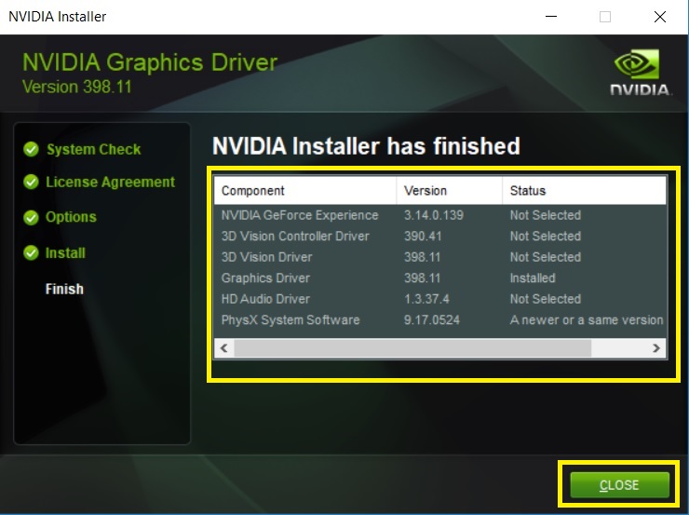
Task: Click the scrollbar left arrow
Action: point(224,348)
